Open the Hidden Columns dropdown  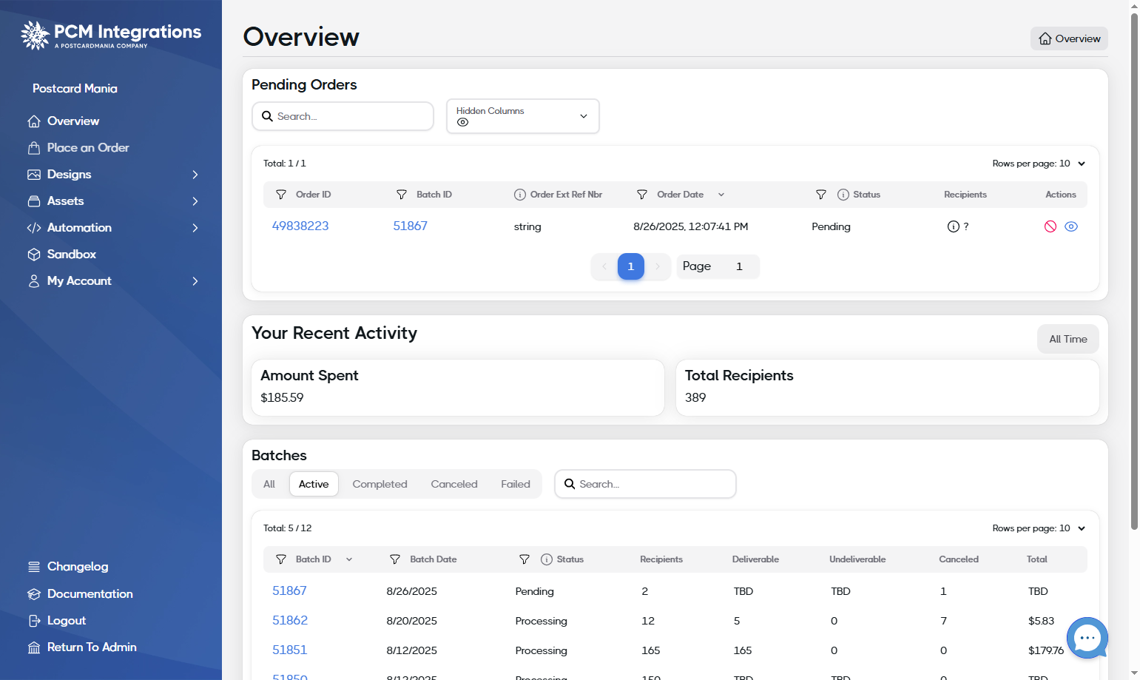pyautogui.click(x=523, y=116)
